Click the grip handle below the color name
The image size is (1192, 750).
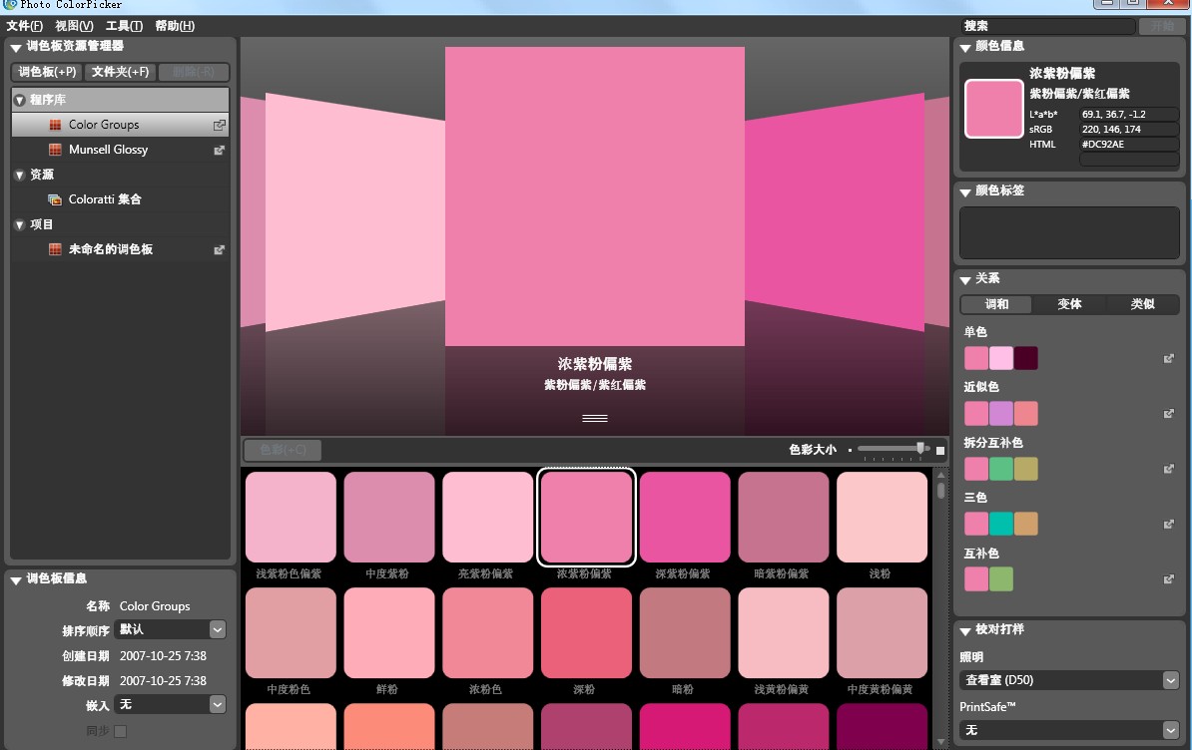click(x=594, y=418)
